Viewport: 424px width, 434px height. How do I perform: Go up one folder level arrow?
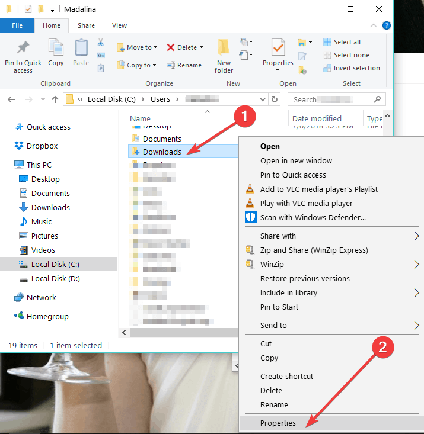55,99
